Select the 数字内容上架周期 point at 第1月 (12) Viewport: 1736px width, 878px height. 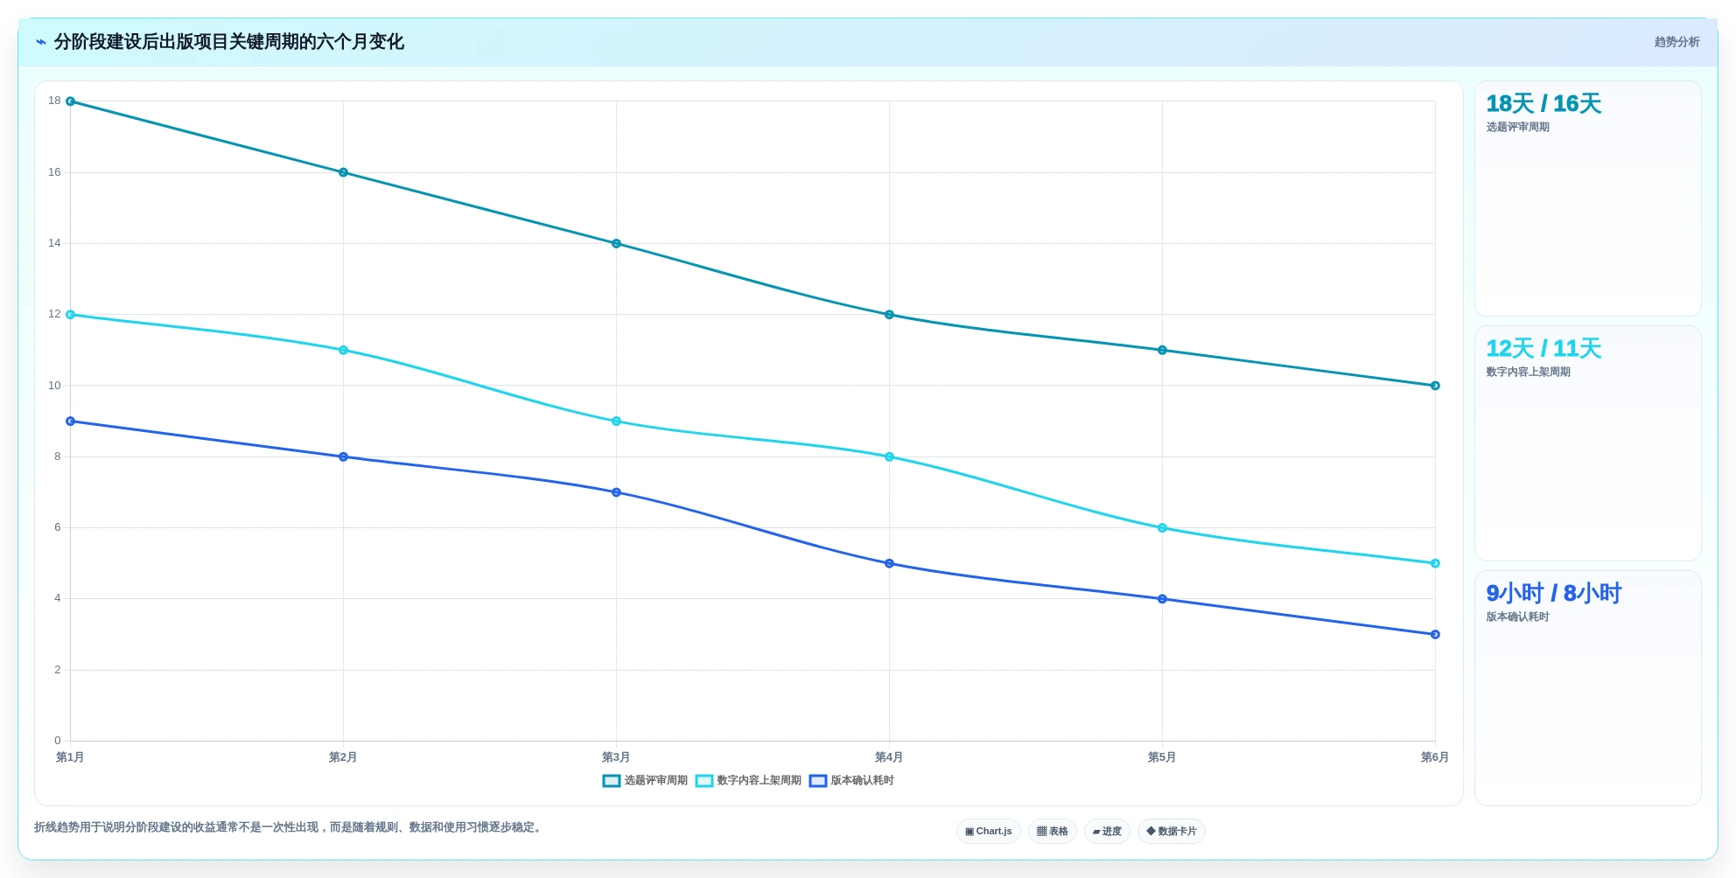pyautogui.click(x=71, y=315)
